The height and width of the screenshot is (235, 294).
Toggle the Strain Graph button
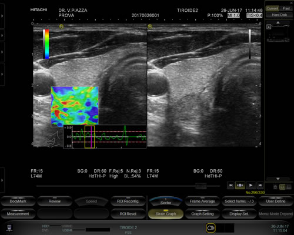[x=166, y=214]
